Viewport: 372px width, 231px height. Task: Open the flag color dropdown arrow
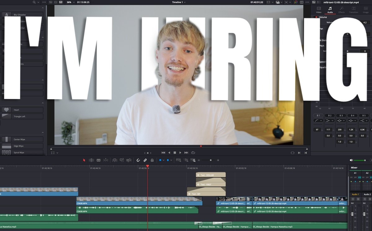tap(164, 160)
